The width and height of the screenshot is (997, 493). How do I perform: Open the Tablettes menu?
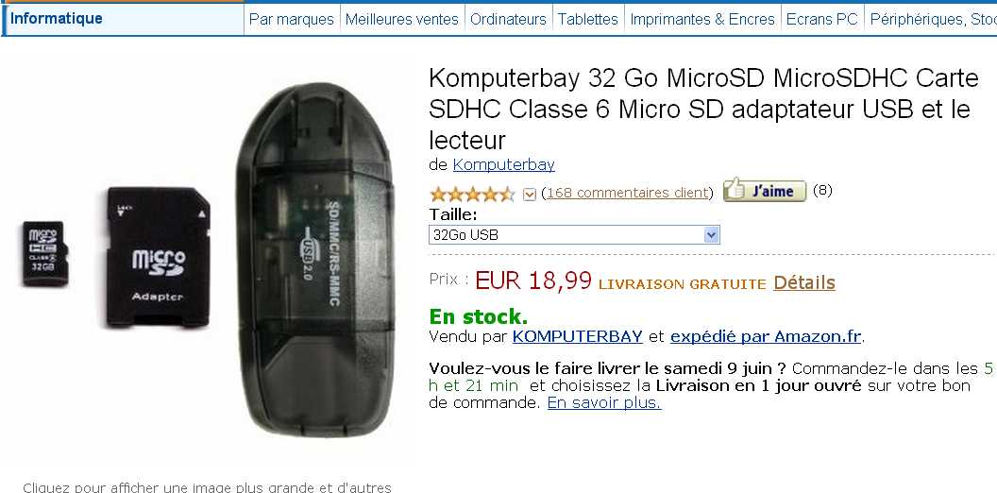click(588, 19)
